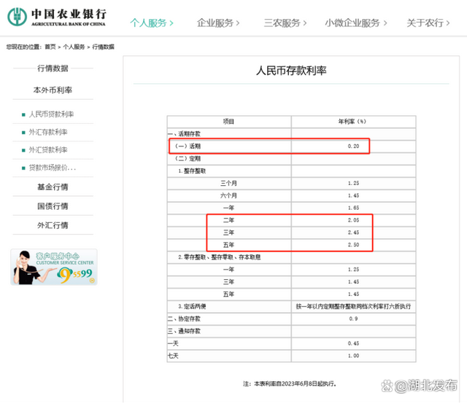Viewport: 467px width, 403px height.
Task: Click the 二、协定存款 row label
Action: (x=184, y=319)
